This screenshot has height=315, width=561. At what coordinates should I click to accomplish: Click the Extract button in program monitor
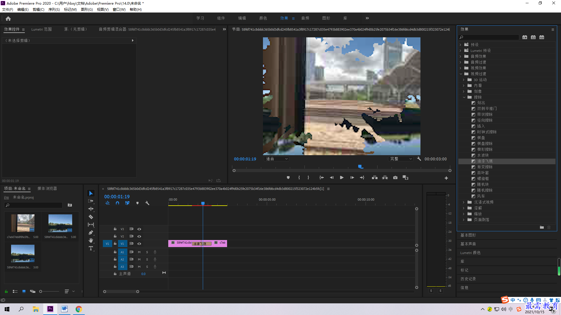385,178
